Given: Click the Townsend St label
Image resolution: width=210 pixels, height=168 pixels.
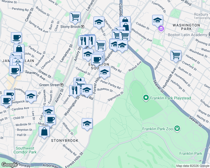Looking at the screenshot, I should coord(159,7).
